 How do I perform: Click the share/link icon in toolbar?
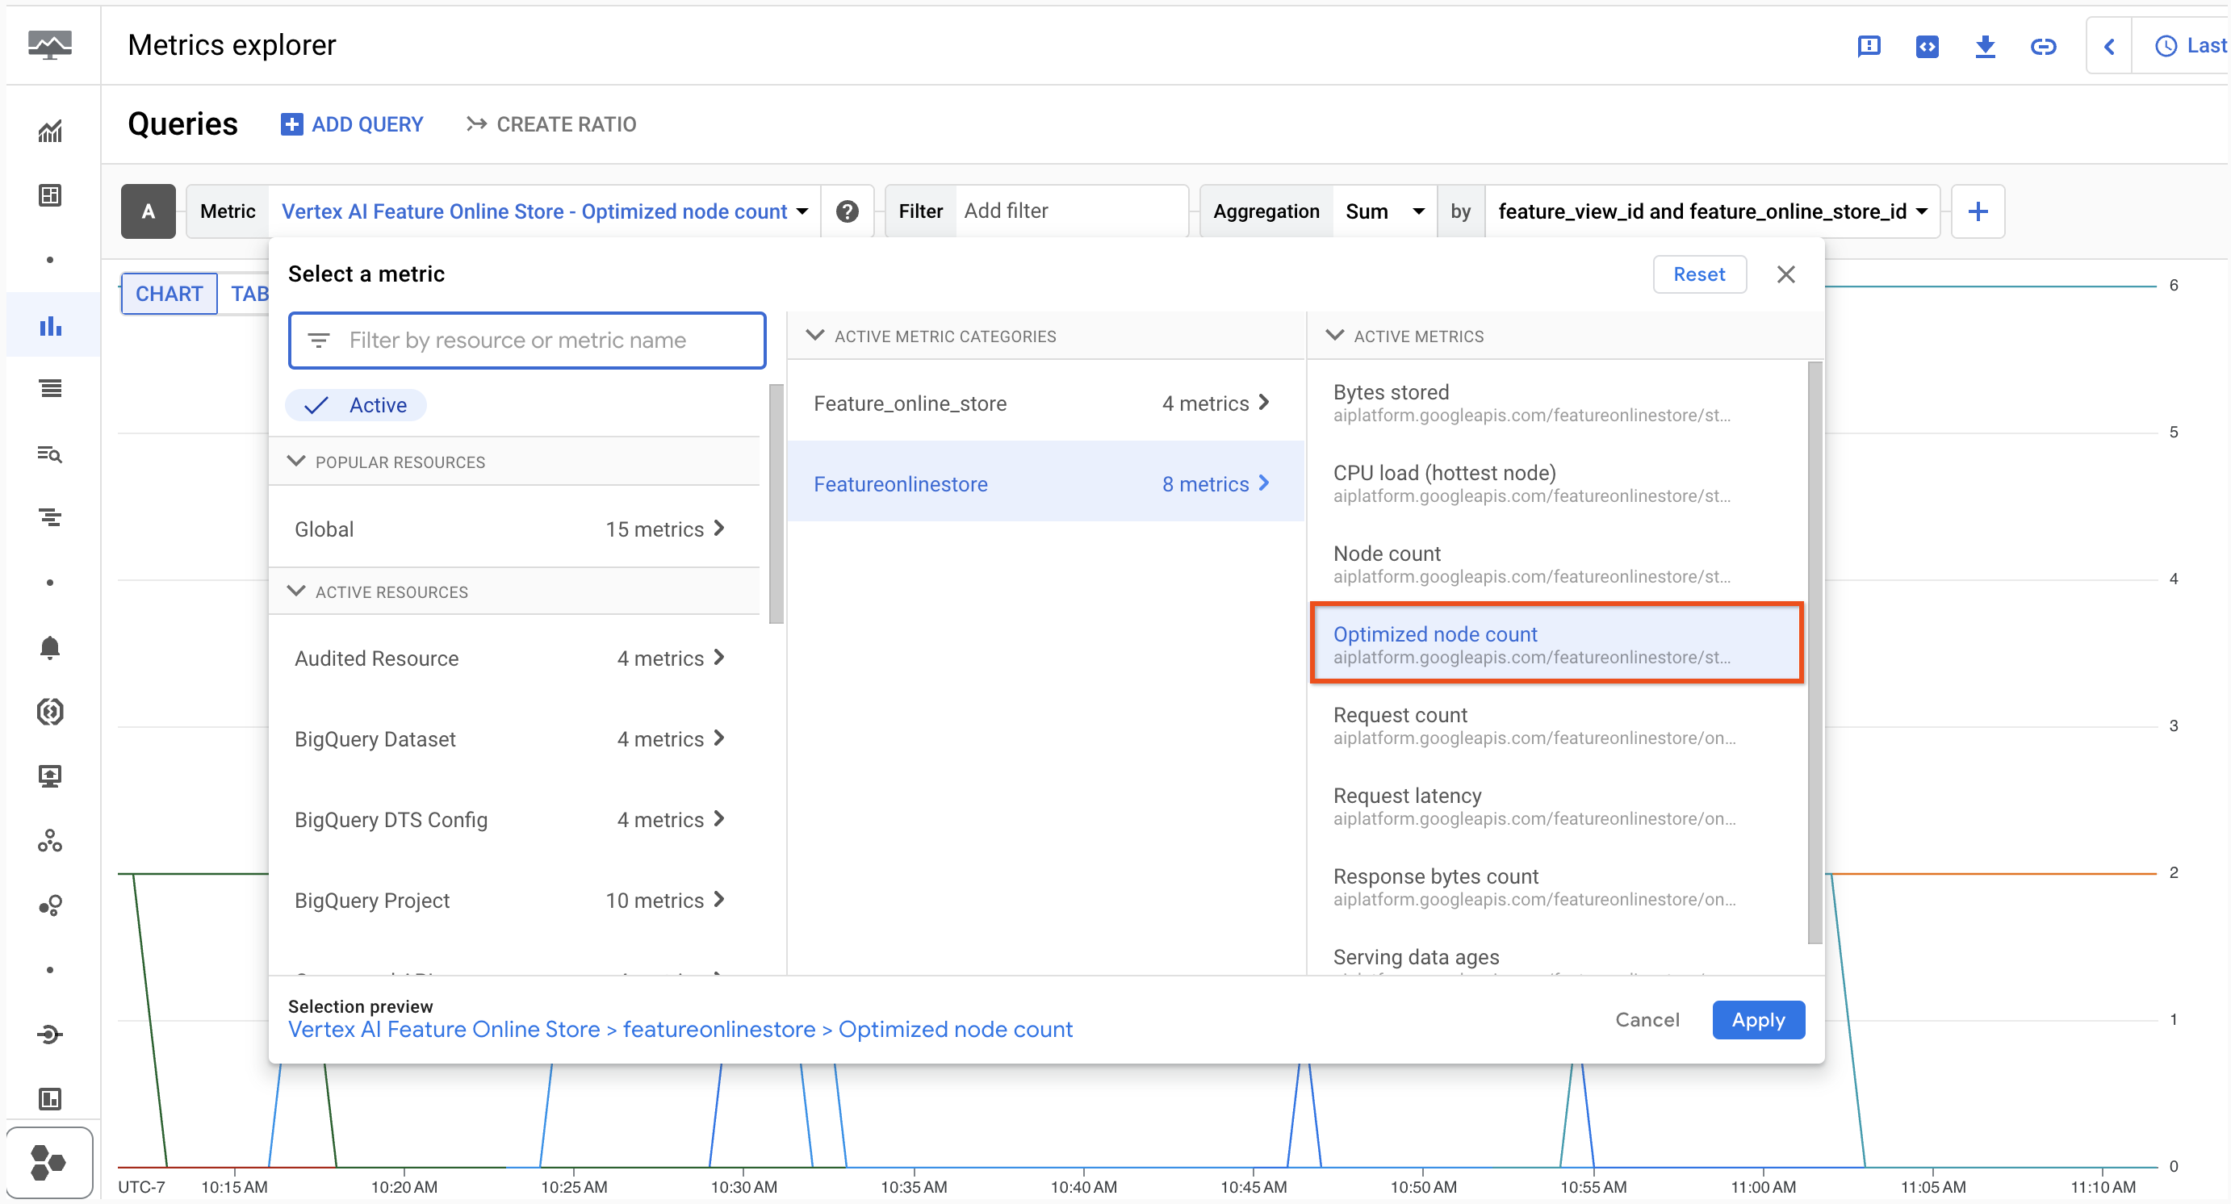pos(2045,46)
